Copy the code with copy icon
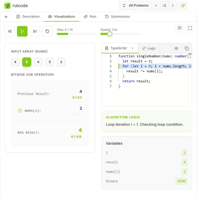The image size is (198, 197). pyautogui.click(x=187, y=48)
